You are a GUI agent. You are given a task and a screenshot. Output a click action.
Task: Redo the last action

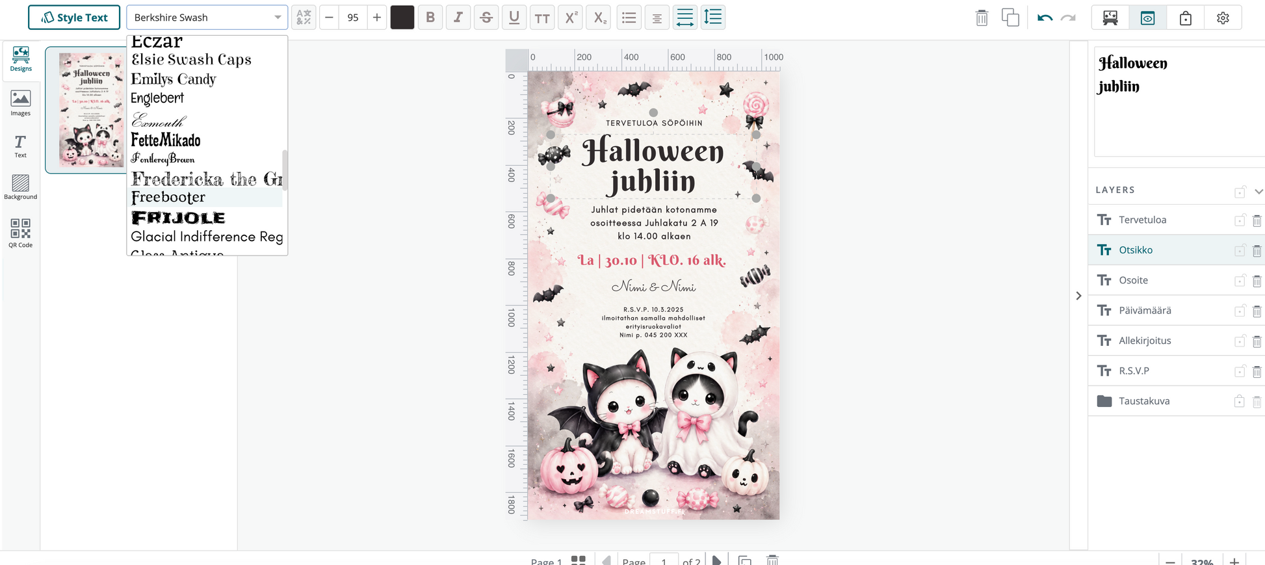point(1068,18)
